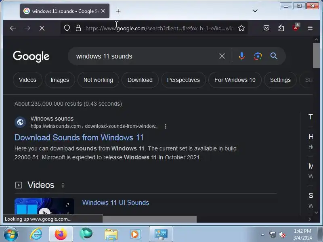Select the Settings filter chip
Screen dimensions: 323x242
[280, 80]
